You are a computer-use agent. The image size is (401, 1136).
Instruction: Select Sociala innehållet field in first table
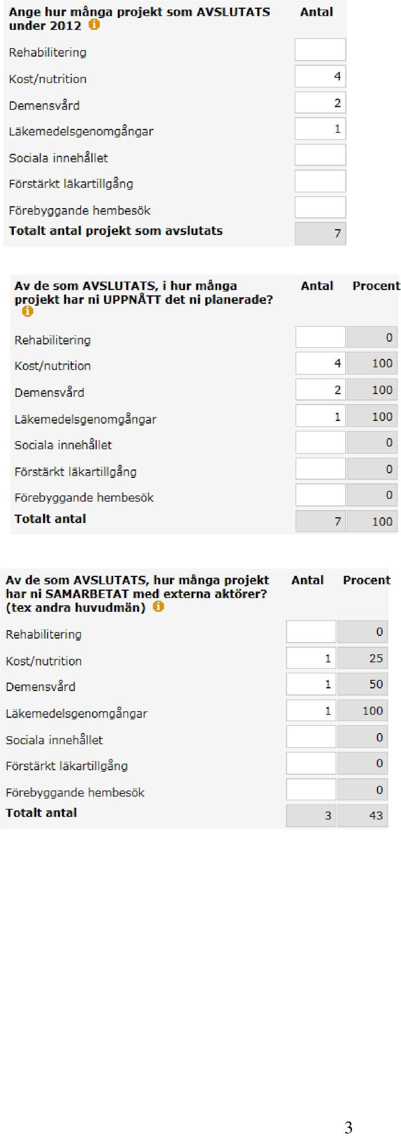point(320,155)
